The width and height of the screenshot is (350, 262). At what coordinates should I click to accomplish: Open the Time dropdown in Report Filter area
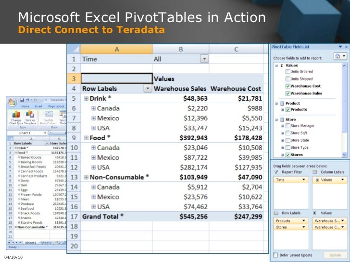(303, 179)
